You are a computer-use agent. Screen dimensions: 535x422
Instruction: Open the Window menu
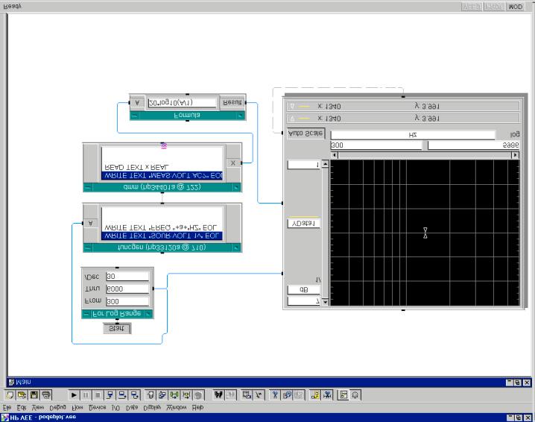(x=177, y=407)
